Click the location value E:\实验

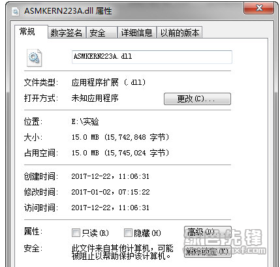coord(86,121)
